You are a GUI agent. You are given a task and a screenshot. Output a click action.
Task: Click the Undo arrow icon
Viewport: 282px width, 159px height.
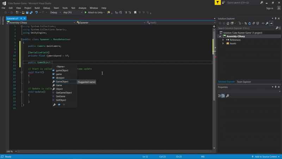(37, 12)
